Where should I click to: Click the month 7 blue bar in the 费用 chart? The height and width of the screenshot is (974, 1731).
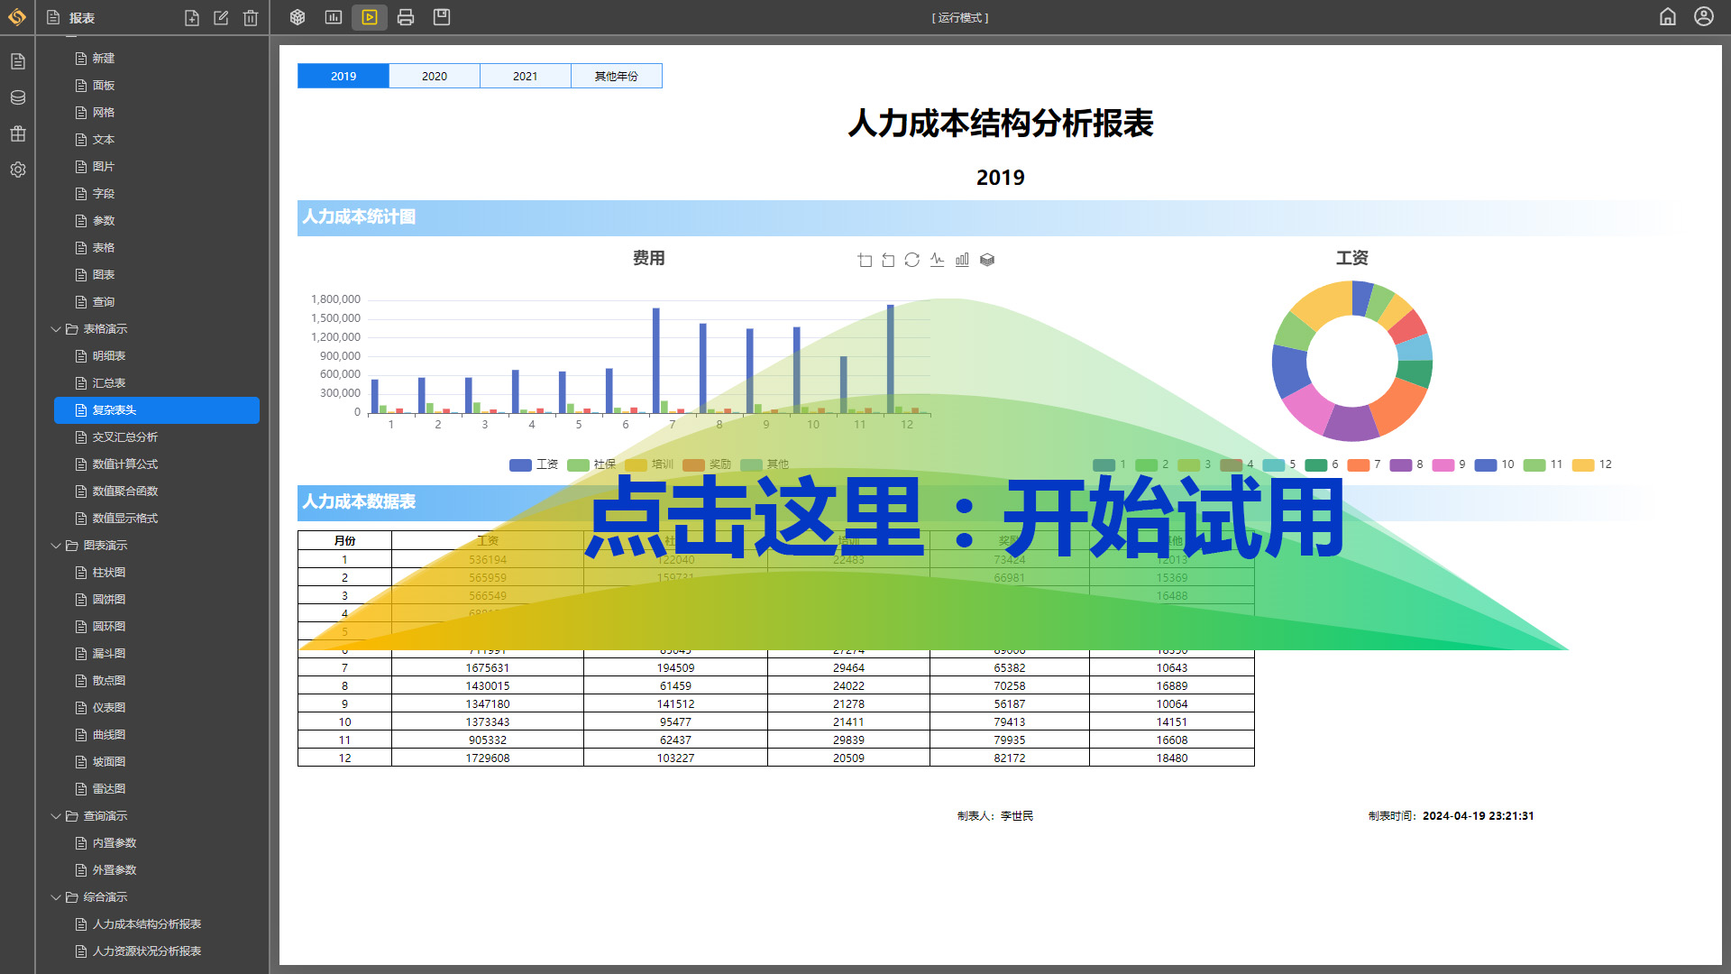click(656, 361)
